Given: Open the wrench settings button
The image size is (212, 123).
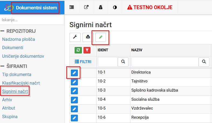Looking at the screenshot, I should 75,37.
